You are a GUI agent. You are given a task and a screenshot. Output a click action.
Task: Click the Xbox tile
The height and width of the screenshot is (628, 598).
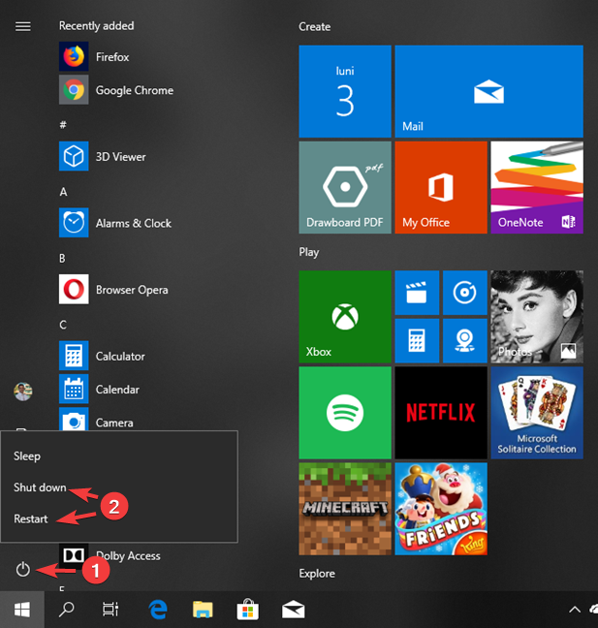345,316
